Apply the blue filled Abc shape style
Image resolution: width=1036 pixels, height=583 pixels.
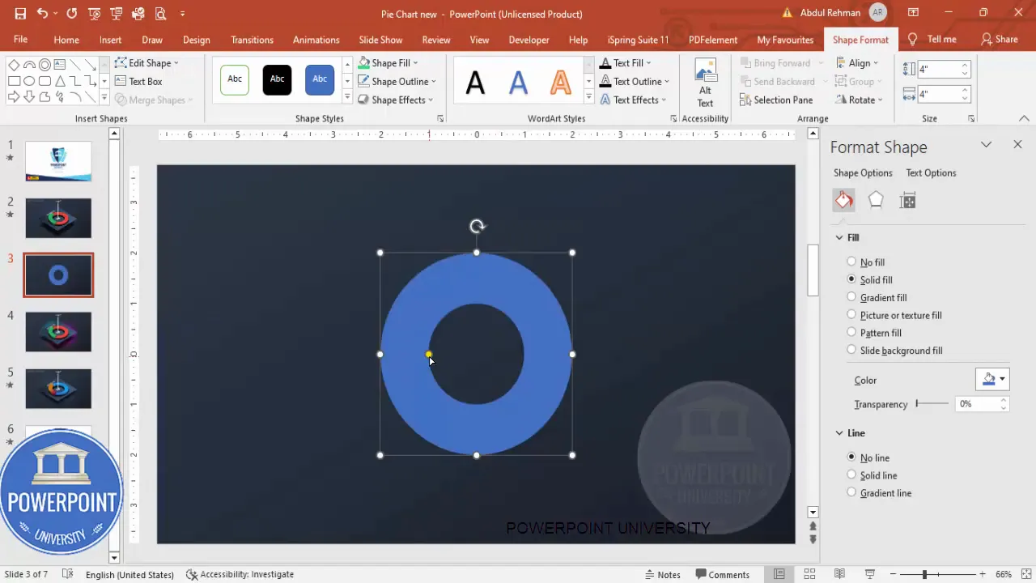click(x=320, y=79)
